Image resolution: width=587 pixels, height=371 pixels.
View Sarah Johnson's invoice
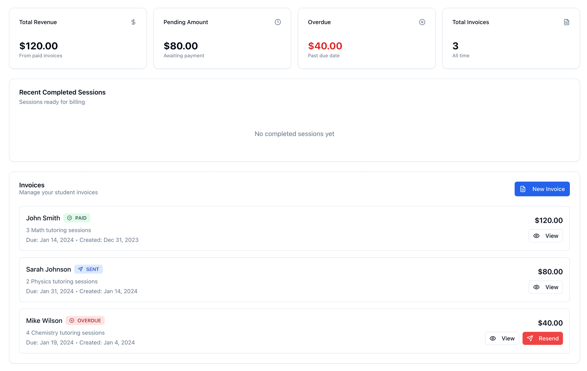coord(546,287)
